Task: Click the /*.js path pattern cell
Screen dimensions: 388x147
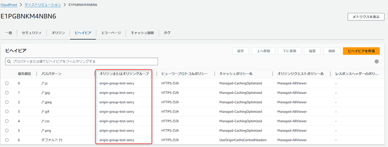Action: pos(45,83)
